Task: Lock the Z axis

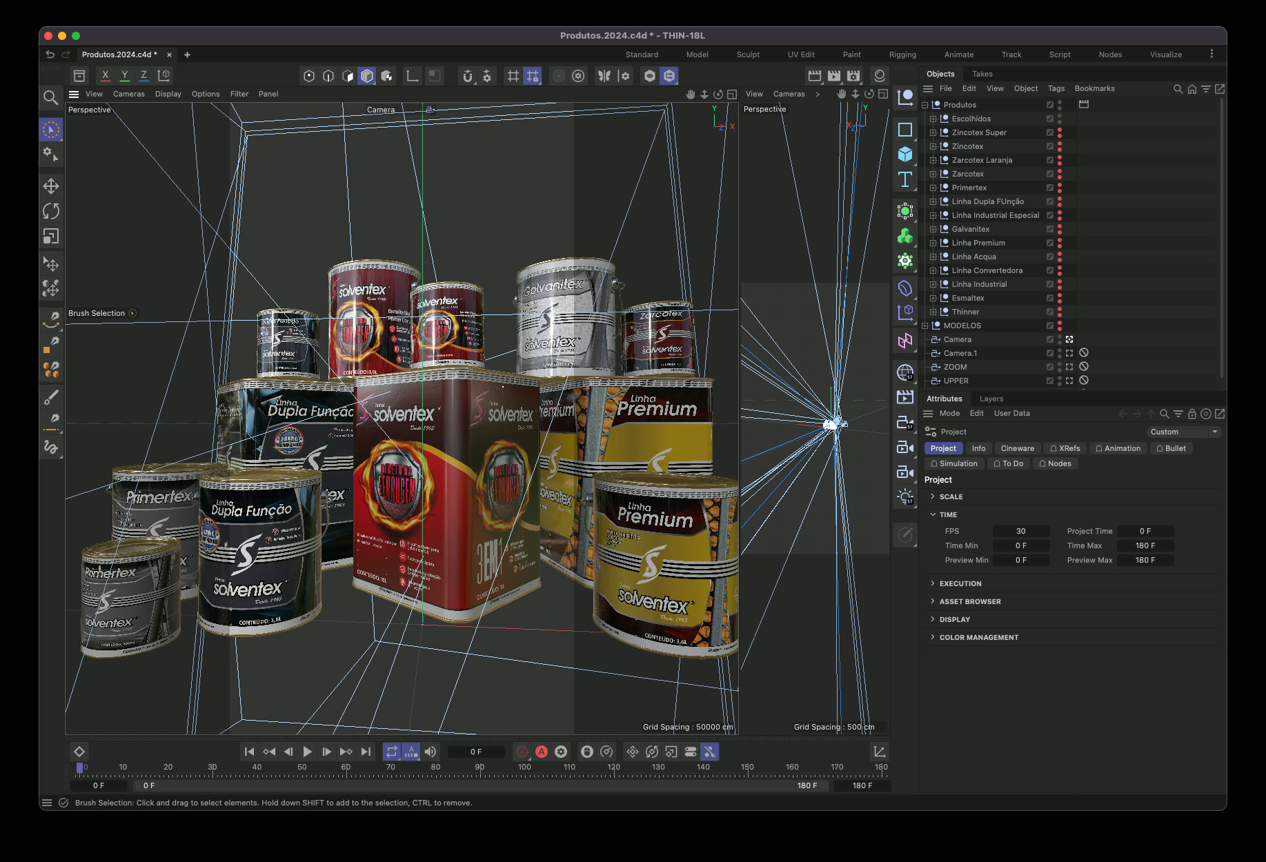Action: tap(144, 75)
